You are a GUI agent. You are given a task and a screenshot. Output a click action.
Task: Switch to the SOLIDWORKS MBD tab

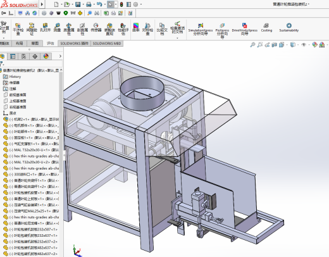pos(107,44)
